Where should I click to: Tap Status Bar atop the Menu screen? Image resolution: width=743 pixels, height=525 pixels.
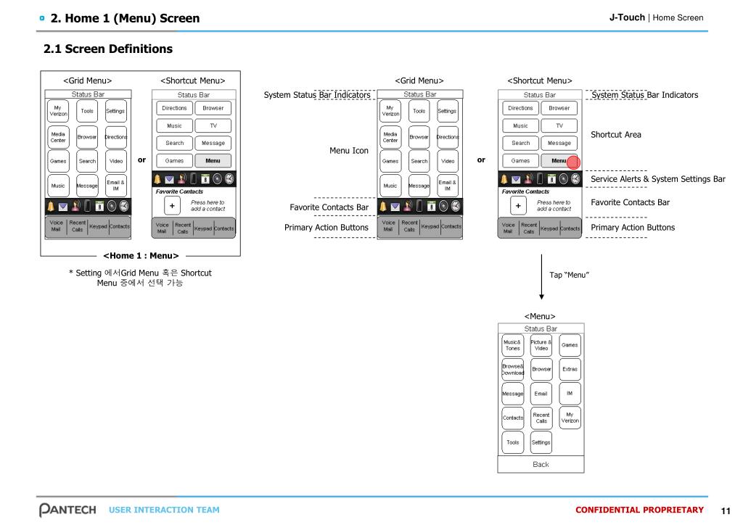click(x=541, y=328)
